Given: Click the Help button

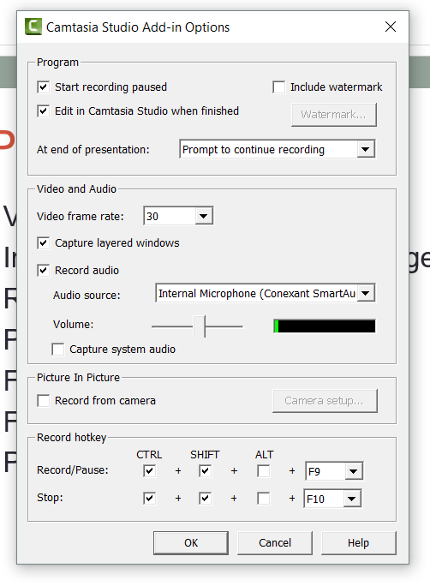Looking at the screenshot, I should (x=359, y=542).
